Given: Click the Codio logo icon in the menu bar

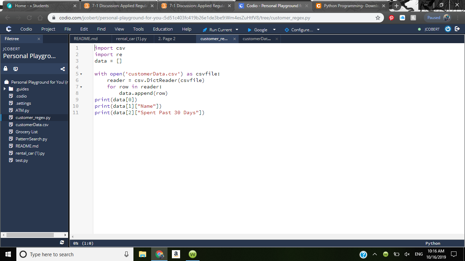Looking at the screenshot, I should [9, 29].
